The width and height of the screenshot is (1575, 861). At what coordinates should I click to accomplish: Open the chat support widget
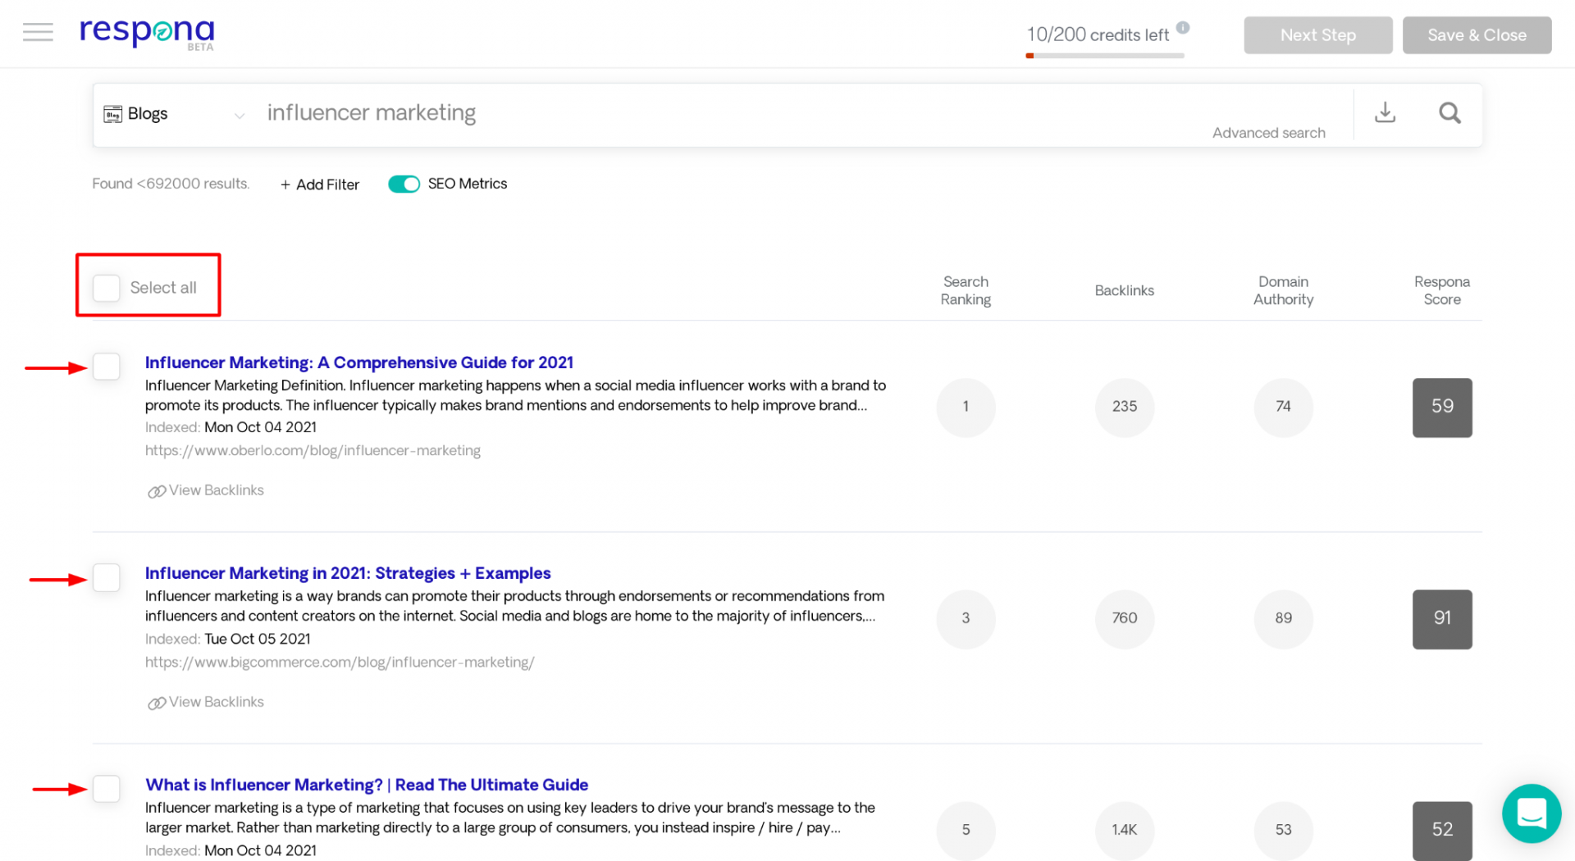(x=1531, y=813)
